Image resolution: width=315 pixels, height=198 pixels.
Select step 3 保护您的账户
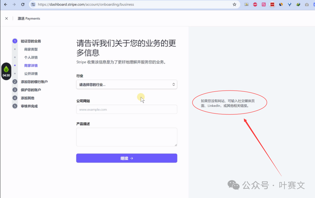pos(31,90)
